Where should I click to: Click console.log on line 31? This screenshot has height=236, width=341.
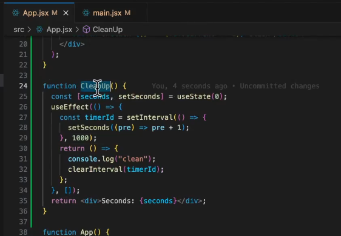[x=91, y=159]
